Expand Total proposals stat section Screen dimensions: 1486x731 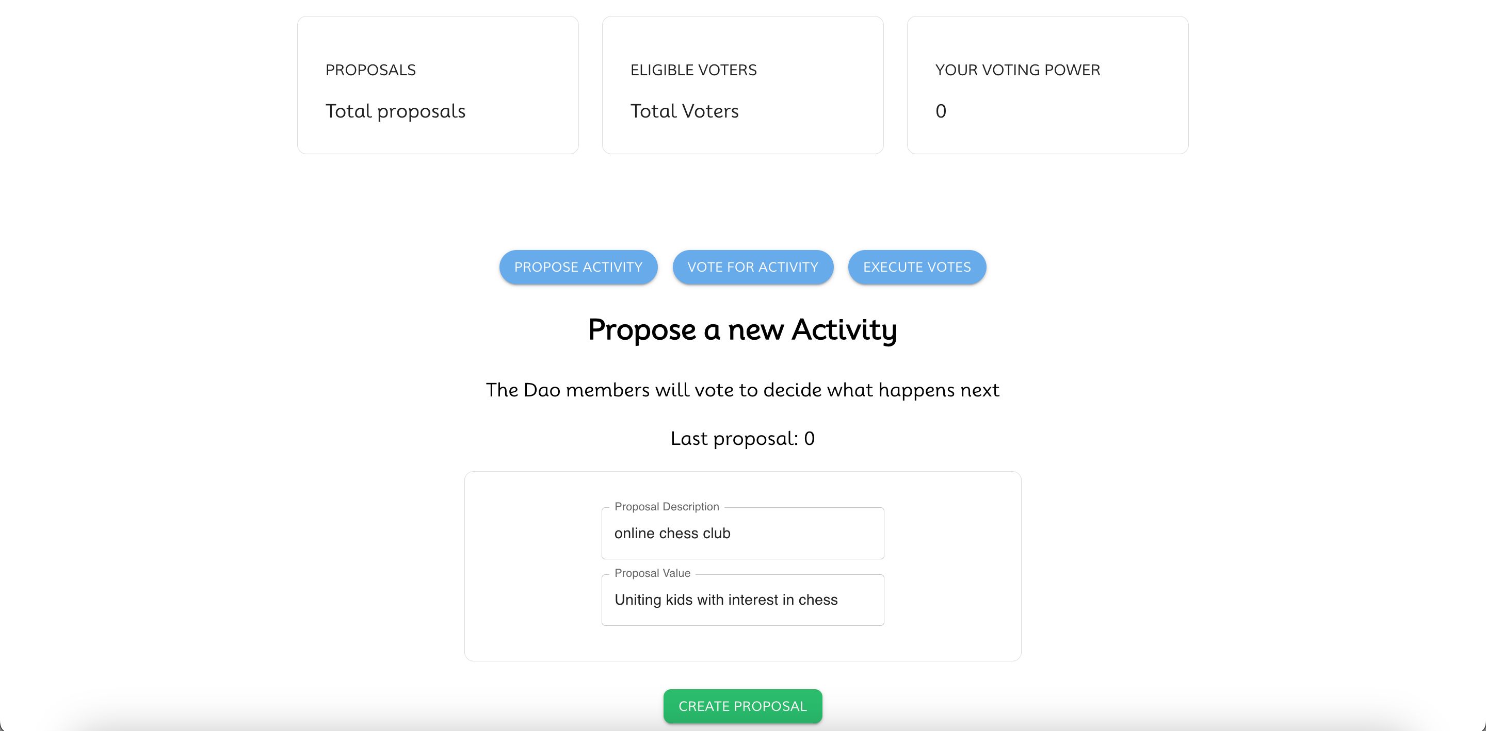click(439, 84)
